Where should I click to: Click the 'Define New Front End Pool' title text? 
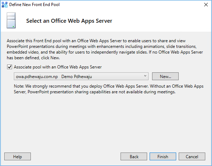pyautogui.click(x=34, y=5)
